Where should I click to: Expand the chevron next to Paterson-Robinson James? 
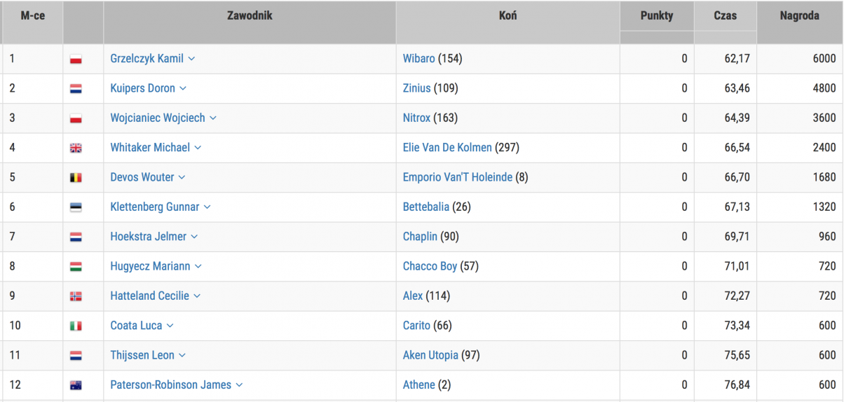pos(239,385)
